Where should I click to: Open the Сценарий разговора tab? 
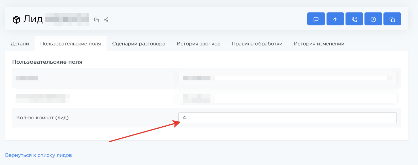point(139,44)
